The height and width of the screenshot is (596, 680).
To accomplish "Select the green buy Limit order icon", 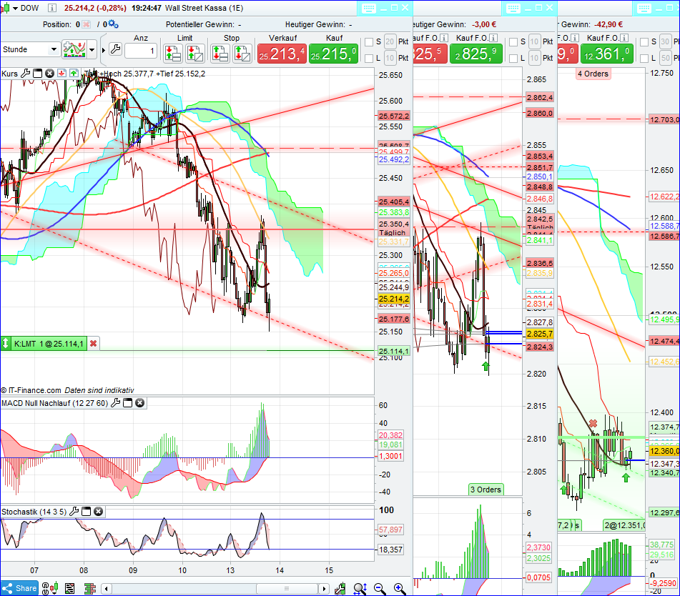I will click(172, 53).
